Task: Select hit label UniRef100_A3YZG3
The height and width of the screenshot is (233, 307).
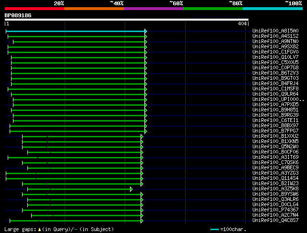Action: [x=275, y=173]
